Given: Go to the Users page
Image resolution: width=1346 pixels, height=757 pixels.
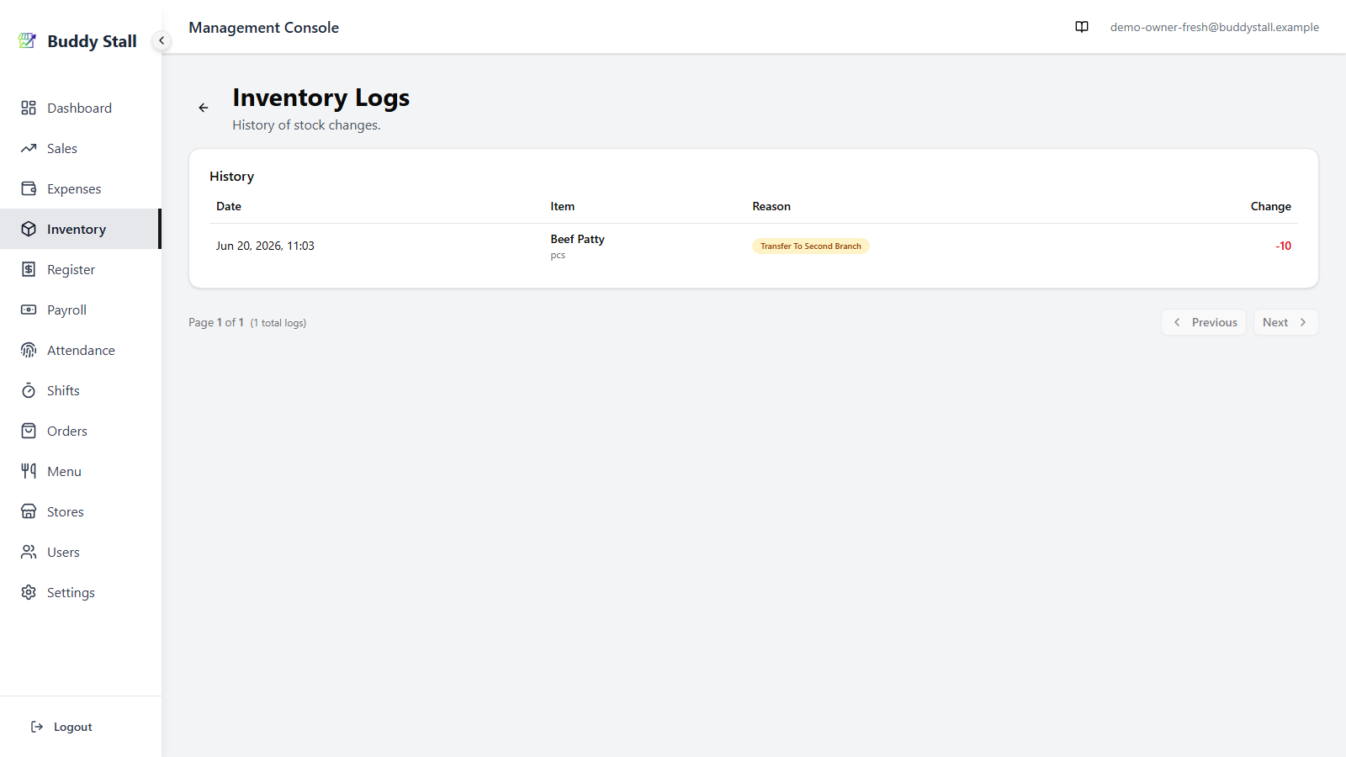Looking at the screenshot, I should click(x=81, y=552).
